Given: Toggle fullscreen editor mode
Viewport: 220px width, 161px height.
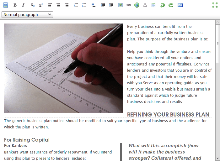Looking at the screenshot, I should point(215,5).
